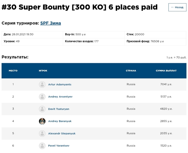
Task: Click the Призовой фонд info cell
Action: pyautogui.click(x=156, y=42)
